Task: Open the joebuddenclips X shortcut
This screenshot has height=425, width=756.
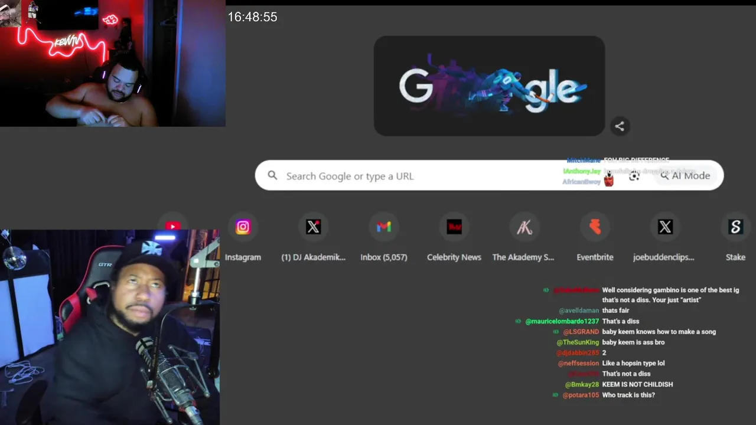Action: point(665,227)
